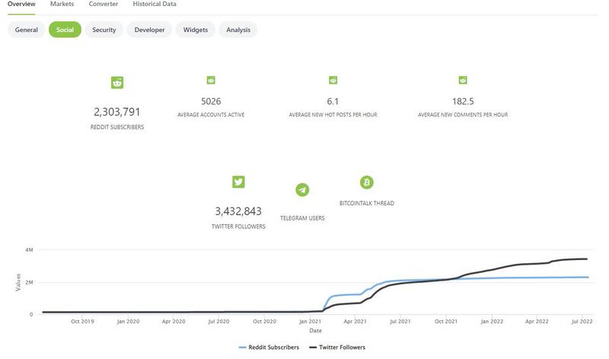View the Analysis section

[238, 30]
